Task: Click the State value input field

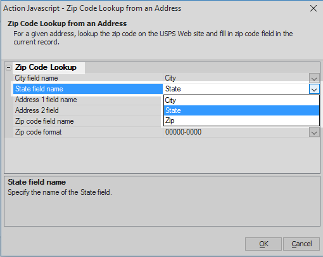Action: pos(236,89)
